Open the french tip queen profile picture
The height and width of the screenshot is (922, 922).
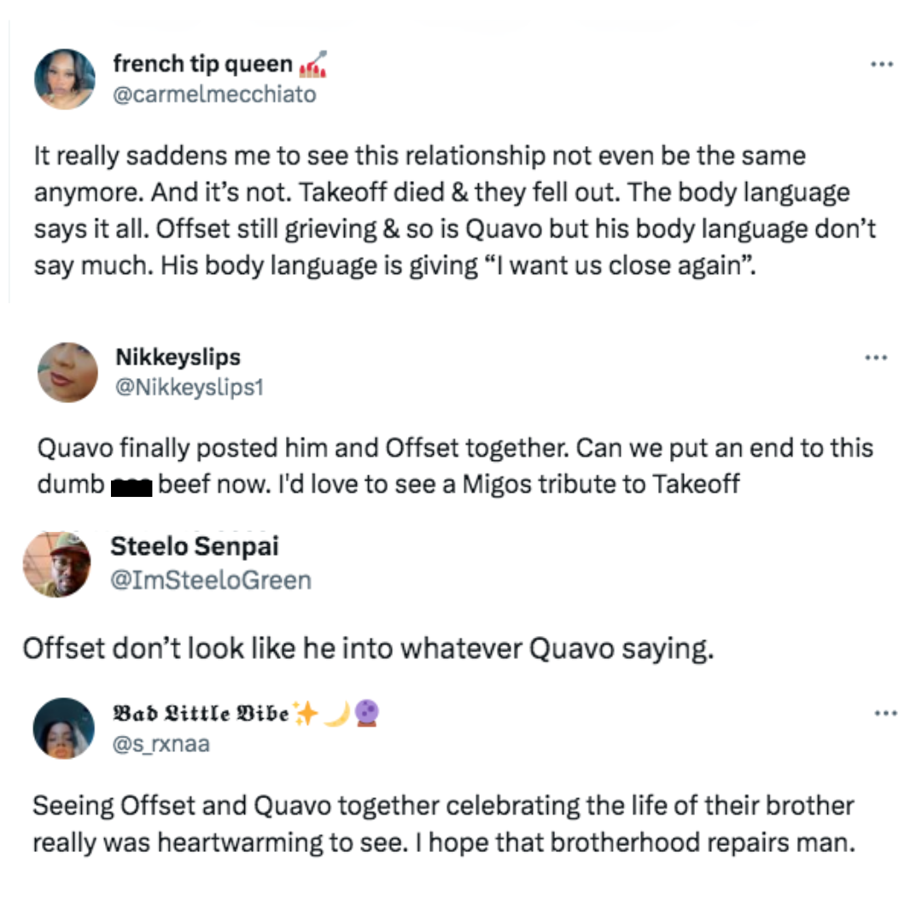pos(65,79)
